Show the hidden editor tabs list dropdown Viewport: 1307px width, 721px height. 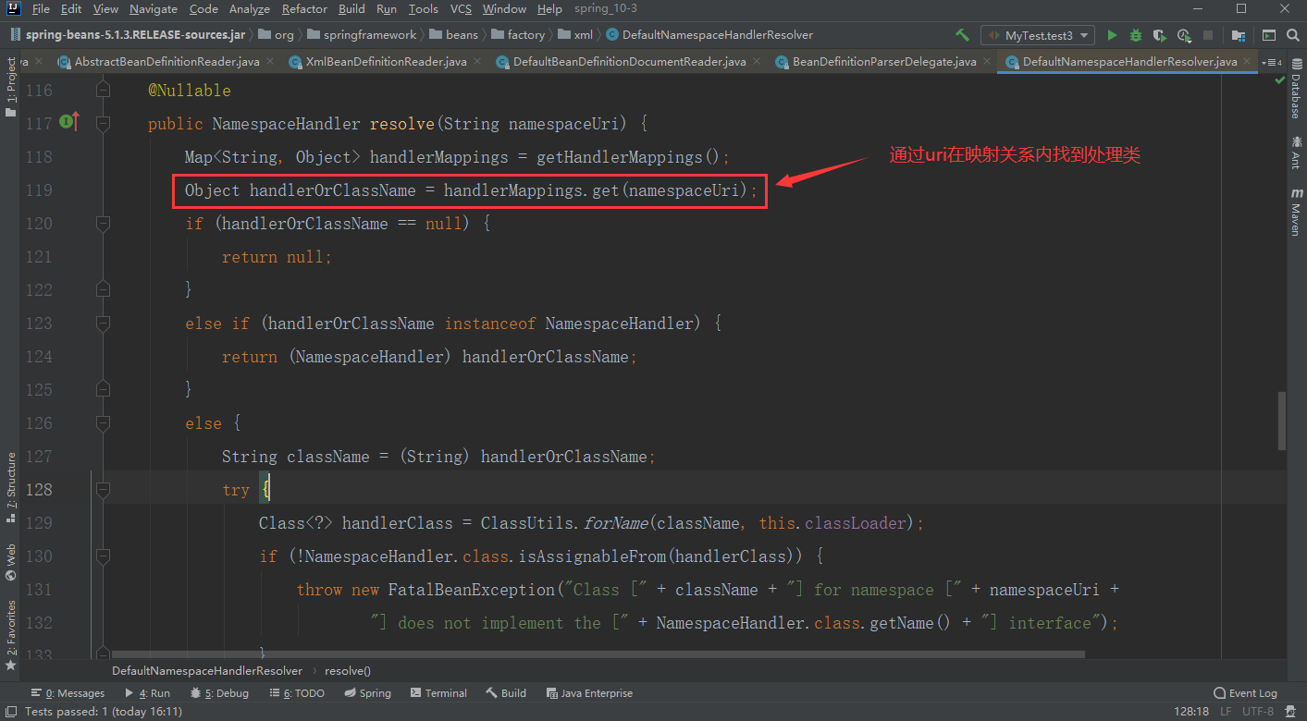[x=1273, y=62]
